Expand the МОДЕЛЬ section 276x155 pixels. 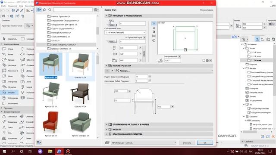click(x=107, y=129)
